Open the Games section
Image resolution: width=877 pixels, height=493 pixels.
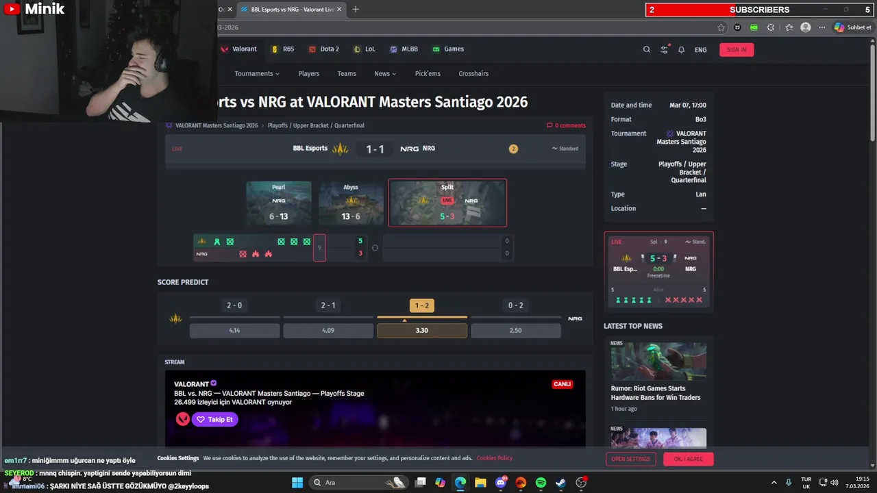point(448,49)
